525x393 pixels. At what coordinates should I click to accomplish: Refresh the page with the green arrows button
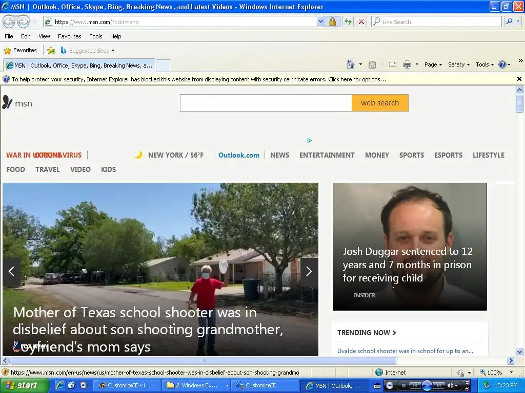[348, 22]
